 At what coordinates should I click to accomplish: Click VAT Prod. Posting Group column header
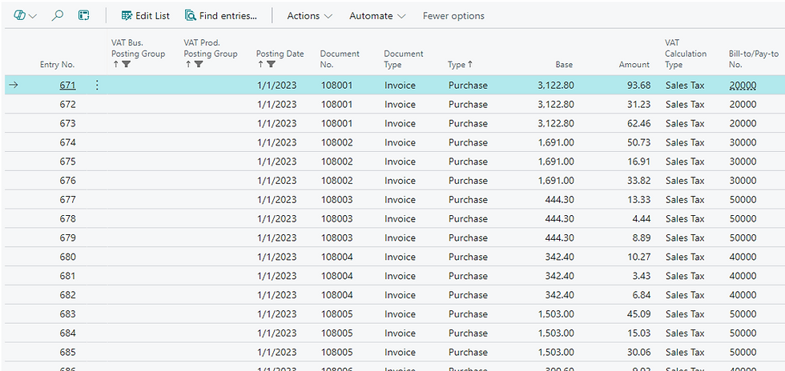(211, 54)
